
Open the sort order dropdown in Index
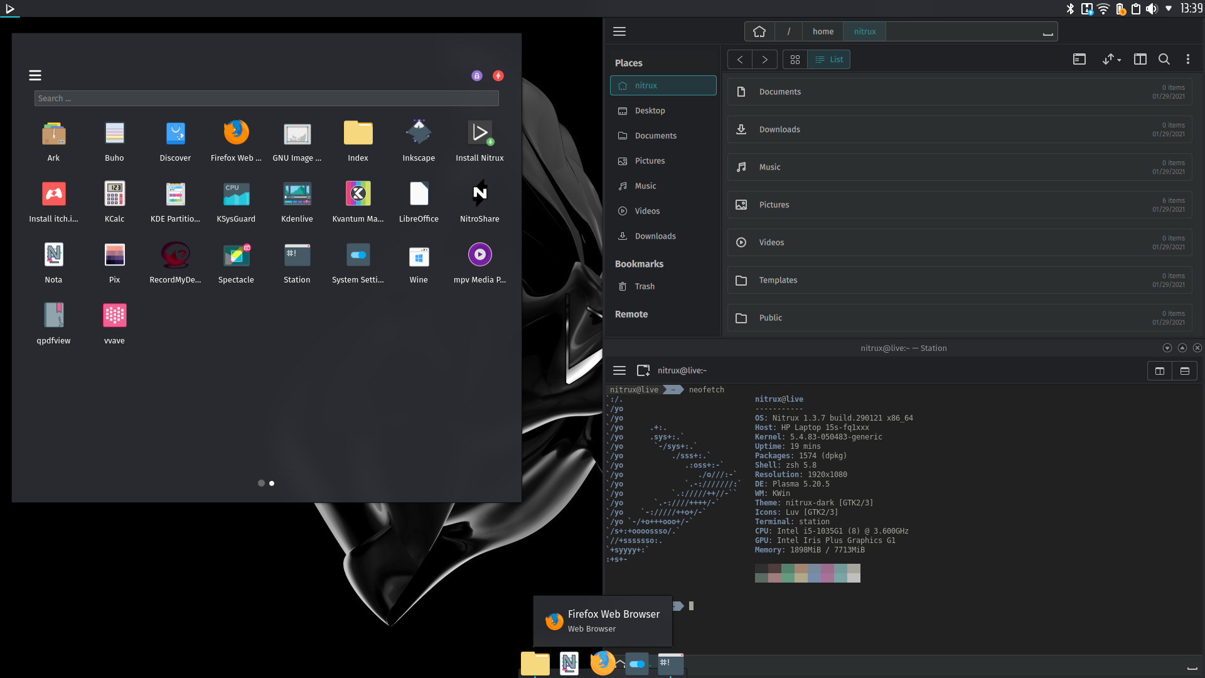coord(1111,59)
